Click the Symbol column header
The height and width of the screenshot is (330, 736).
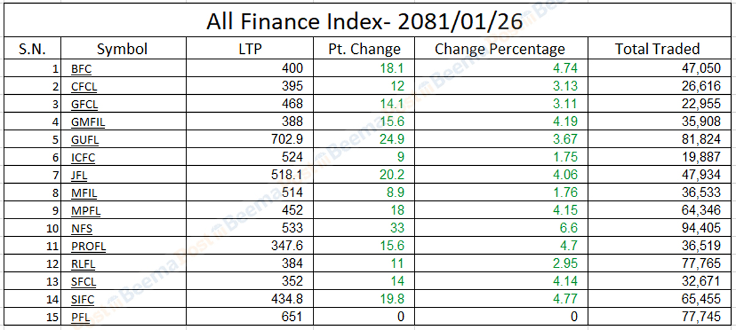click(x=122, y=49)
